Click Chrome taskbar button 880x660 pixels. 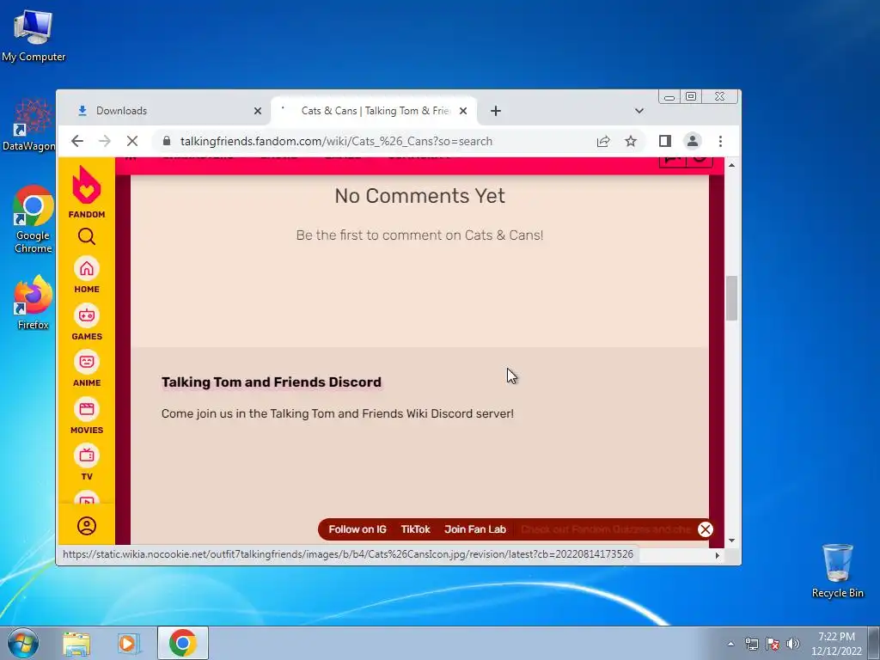pos(183,643)
